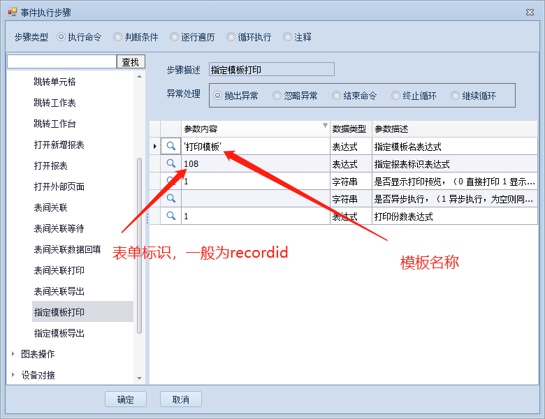This screenshot has height=419, width=545.
Task: Select the 判断条件 step type
Action: (x=118, y=37)
